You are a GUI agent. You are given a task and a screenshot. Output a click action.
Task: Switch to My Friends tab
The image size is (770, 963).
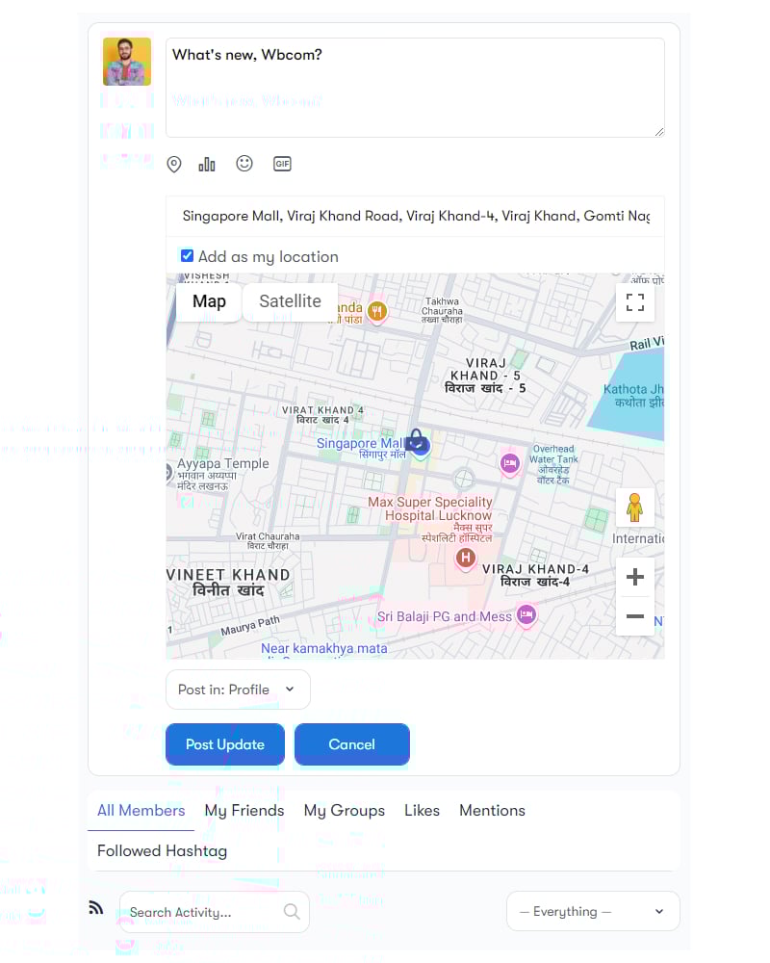(x=244, y=811)
